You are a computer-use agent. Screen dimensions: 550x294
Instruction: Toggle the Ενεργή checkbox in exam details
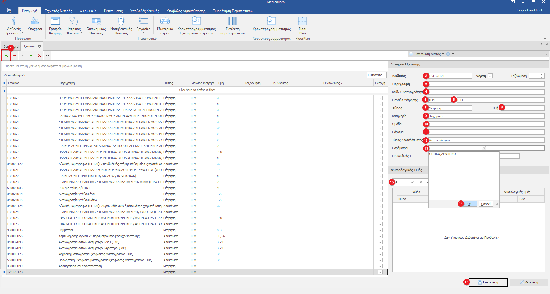(x=490, y=76)
